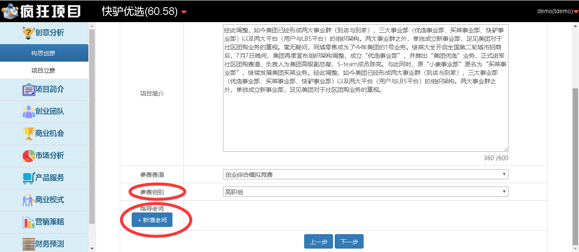Select the 项目立意 submenu item
Viewport: 579px width, 252px height.
(x=44, y=71)
